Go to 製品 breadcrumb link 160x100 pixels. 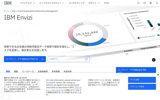pos(14,11)
